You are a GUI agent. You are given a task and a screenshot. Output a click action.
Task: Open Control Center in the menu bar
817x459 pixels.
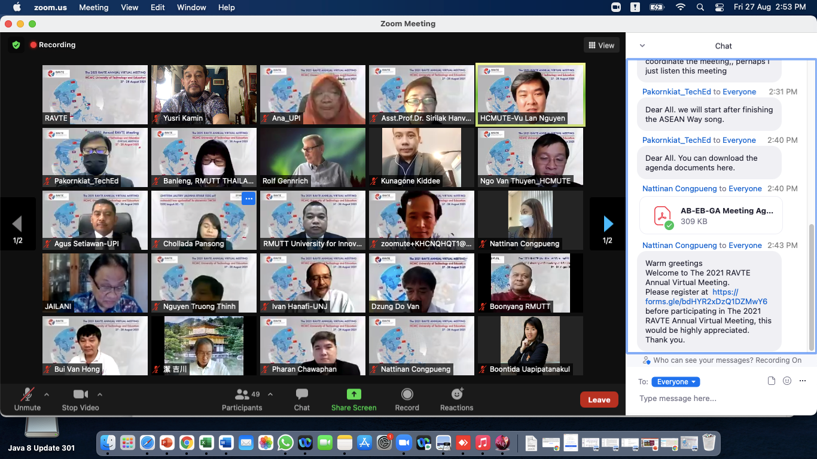click(720, 7)
